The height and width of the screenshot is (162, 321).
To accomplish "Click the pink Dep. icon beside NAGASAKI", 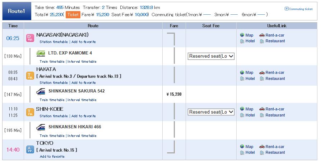I will pos(30,38).
